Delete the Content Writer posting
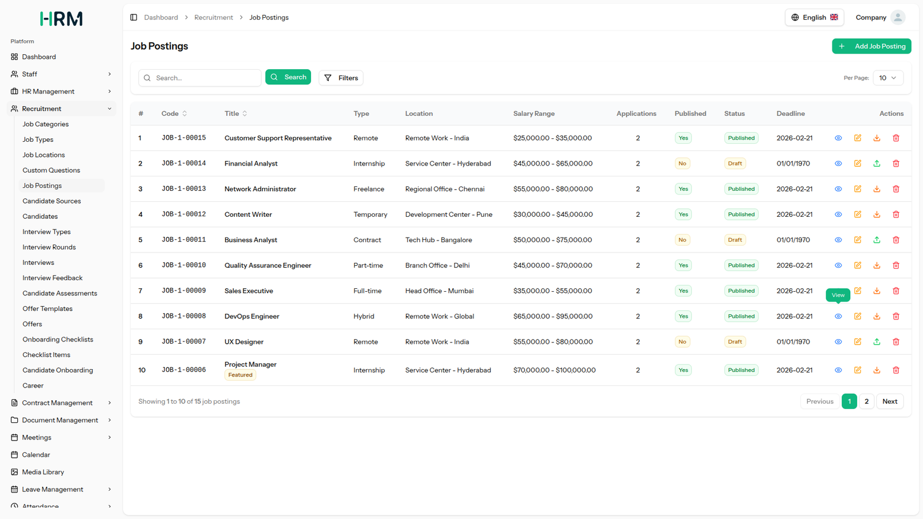This screenshot has width=923, height=519. coord(896,215)
